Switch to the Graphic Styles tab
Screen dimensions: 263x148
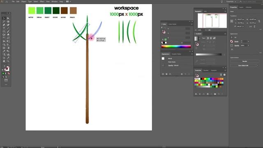[176, 54]
